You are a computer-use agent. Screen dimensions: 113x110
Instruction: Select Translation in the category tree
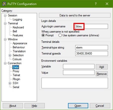pos(19,51)
